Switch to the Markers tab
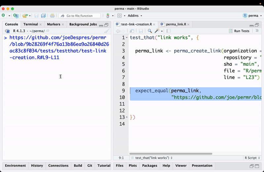This screenshot has height=172, width=264. (53, 24)
